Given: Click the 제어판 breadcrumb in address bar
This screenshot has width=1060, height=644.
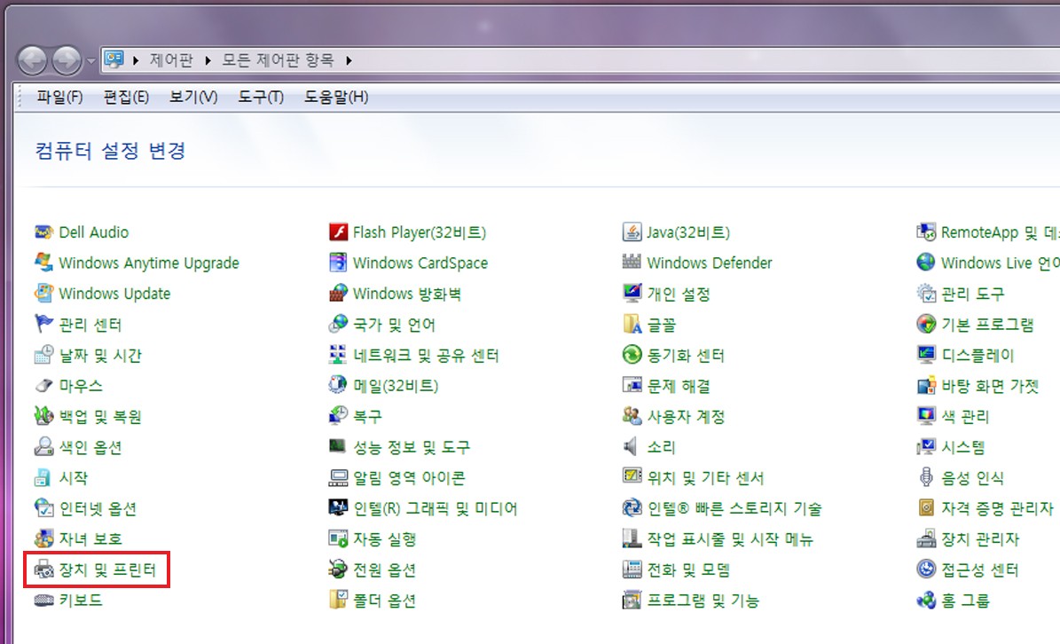Looking at the screenshot, I should coord(172,61).
